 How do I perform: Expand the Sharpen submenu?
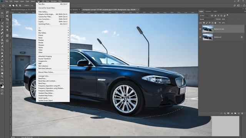[53, 45]
